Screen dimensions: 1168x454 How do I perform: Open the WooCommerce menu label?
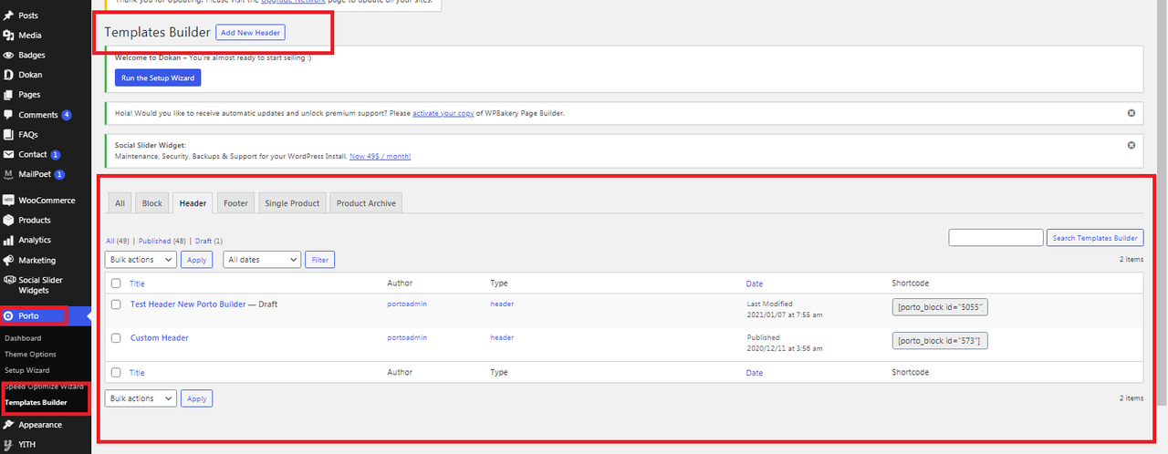[x=47, y=200]
